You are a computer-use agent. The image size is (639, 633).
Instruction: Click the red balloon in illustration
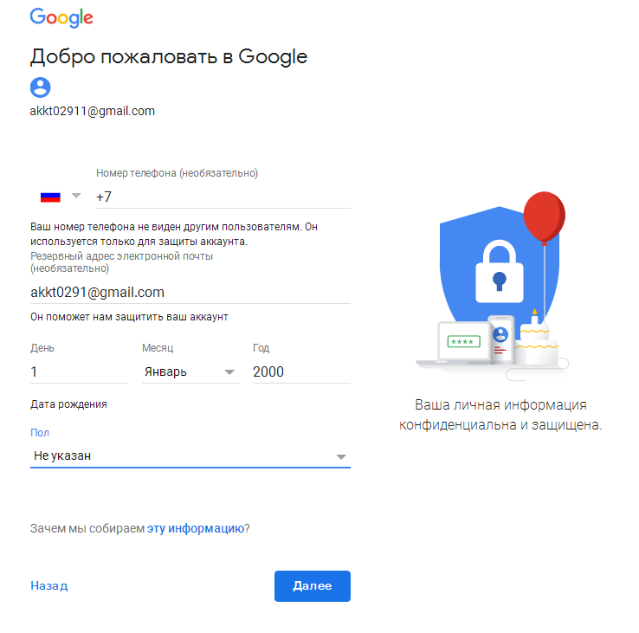[544, 216]
